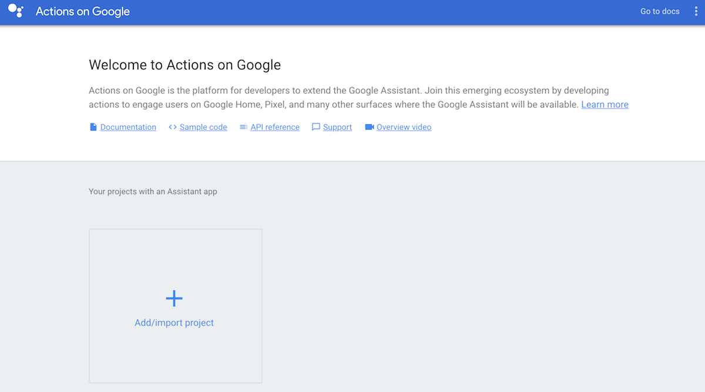This screenshot has height=392, width=705.
Task: Open the Support link
Action: (x=337, y=127)
